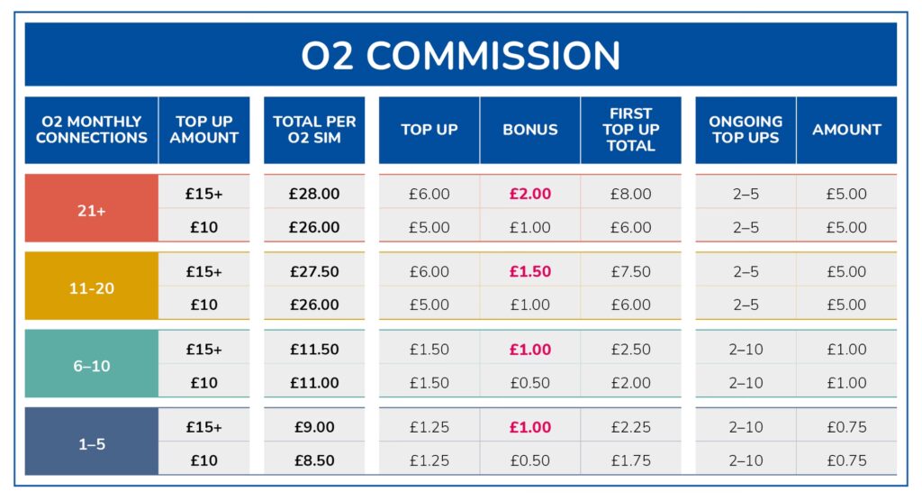Click the pink £2.00 bonus value
Viewport: 922px width, 501px height.
pyautogui.click(x=529, y=194)
